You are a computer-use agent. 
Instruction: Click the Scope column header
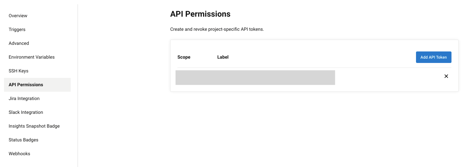(184, 57)
